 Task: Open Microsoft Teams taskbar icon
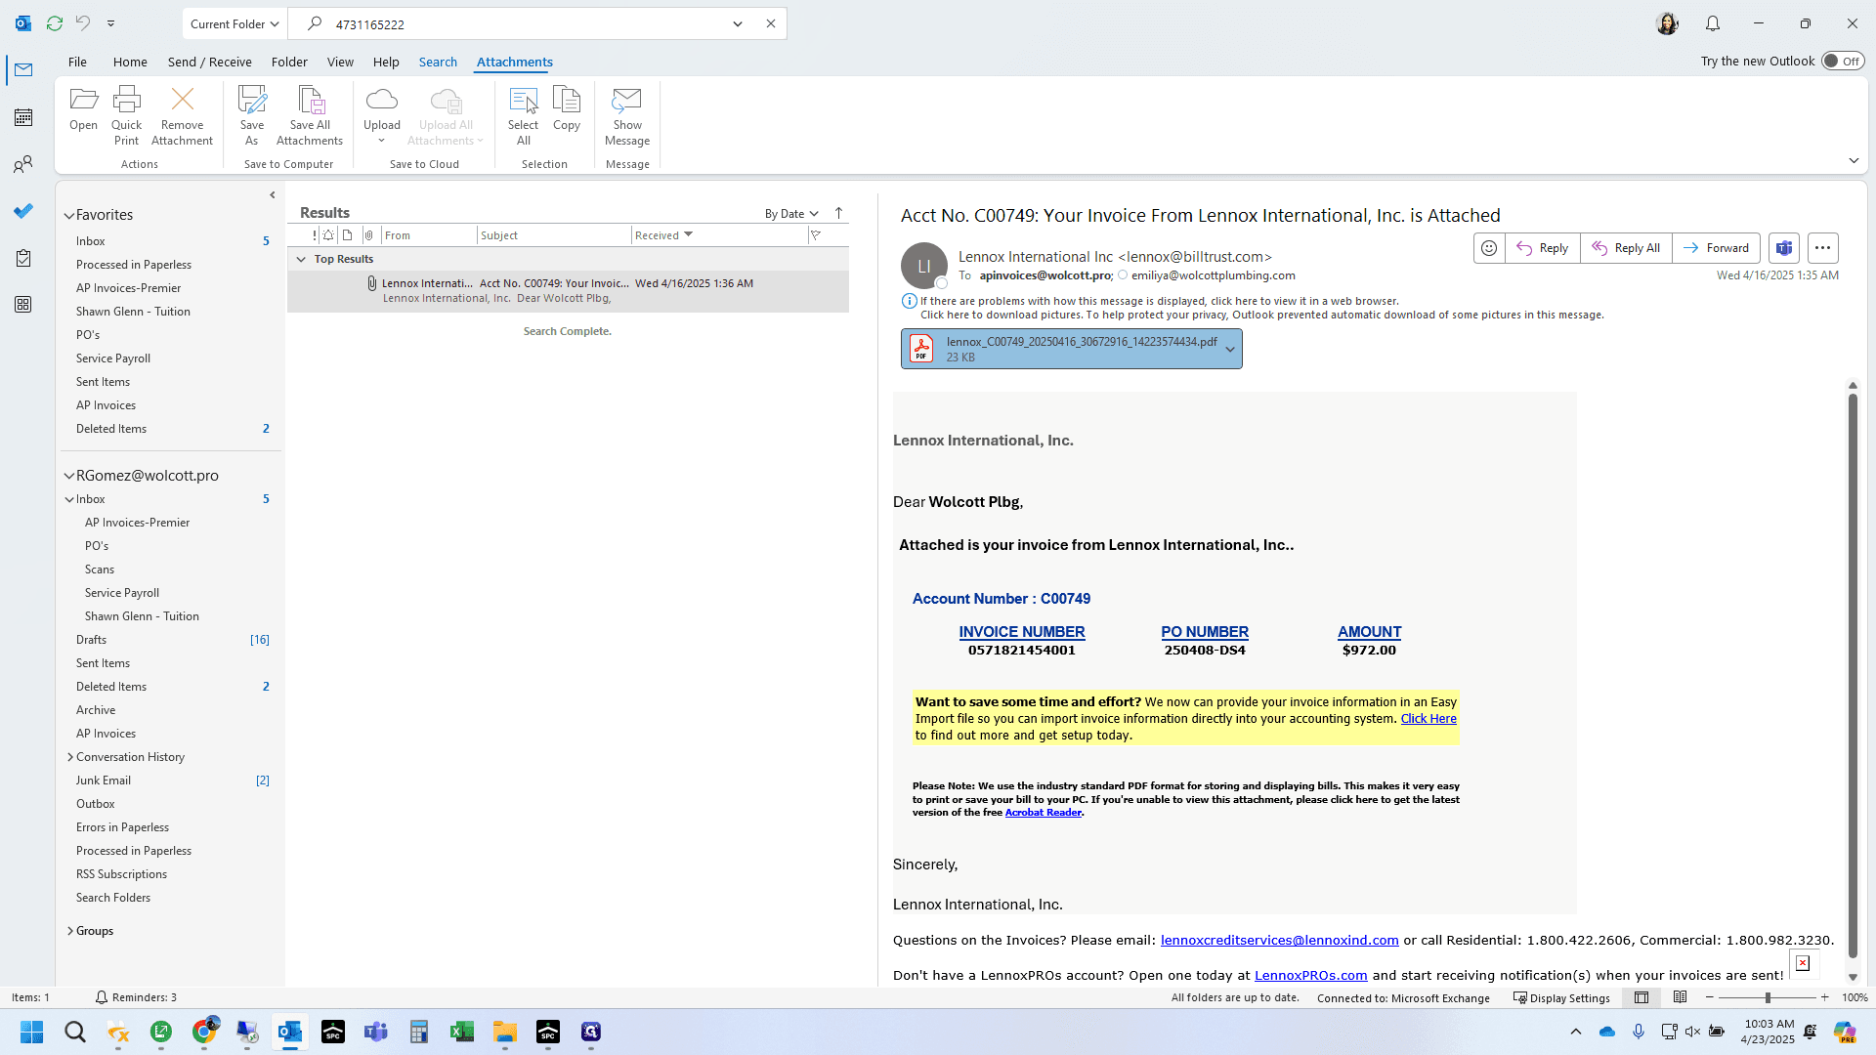tap(375, 1032)
